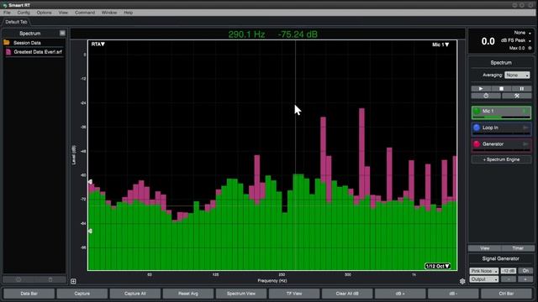The height and width of the screenshot is (302, 538).
Task: Click the green Mic 1 indicator dot
Action: (477, 111)
